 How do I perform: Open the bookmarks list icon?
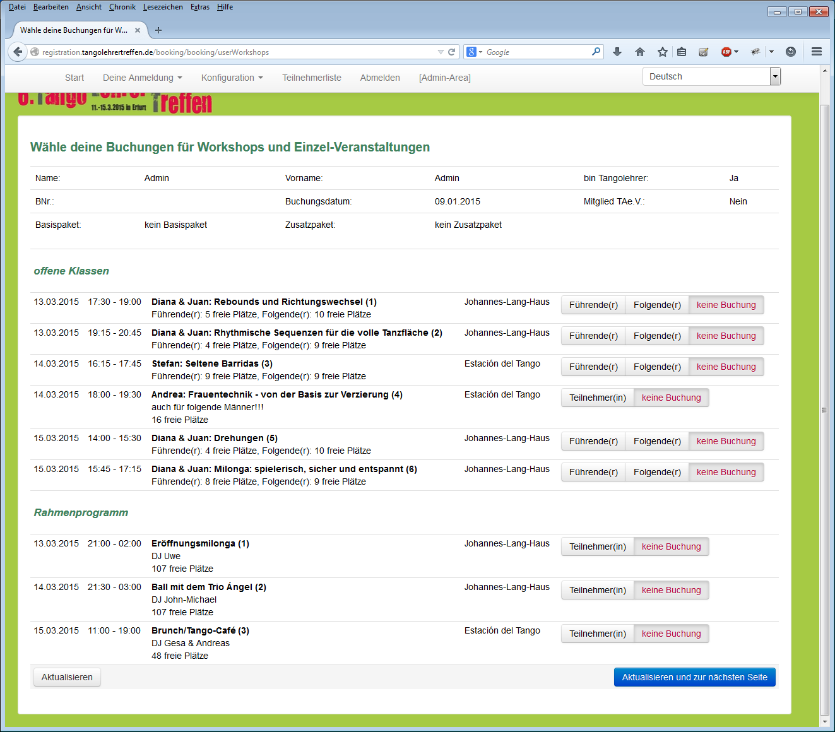[682, 52]
